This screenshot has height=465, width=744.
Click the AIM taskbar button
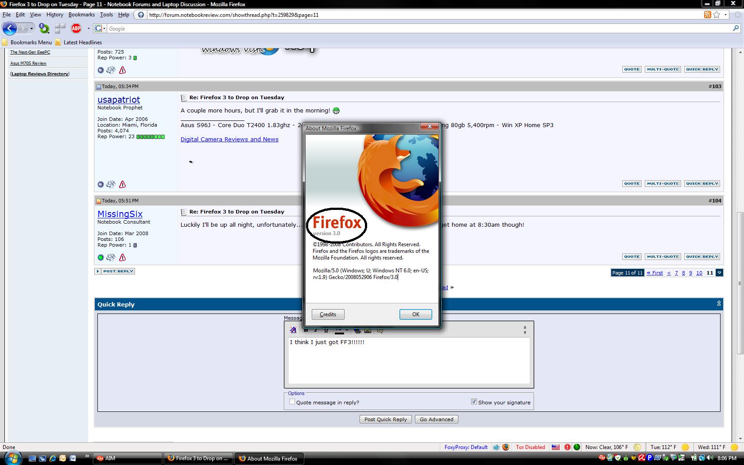(x=128, y=458)
